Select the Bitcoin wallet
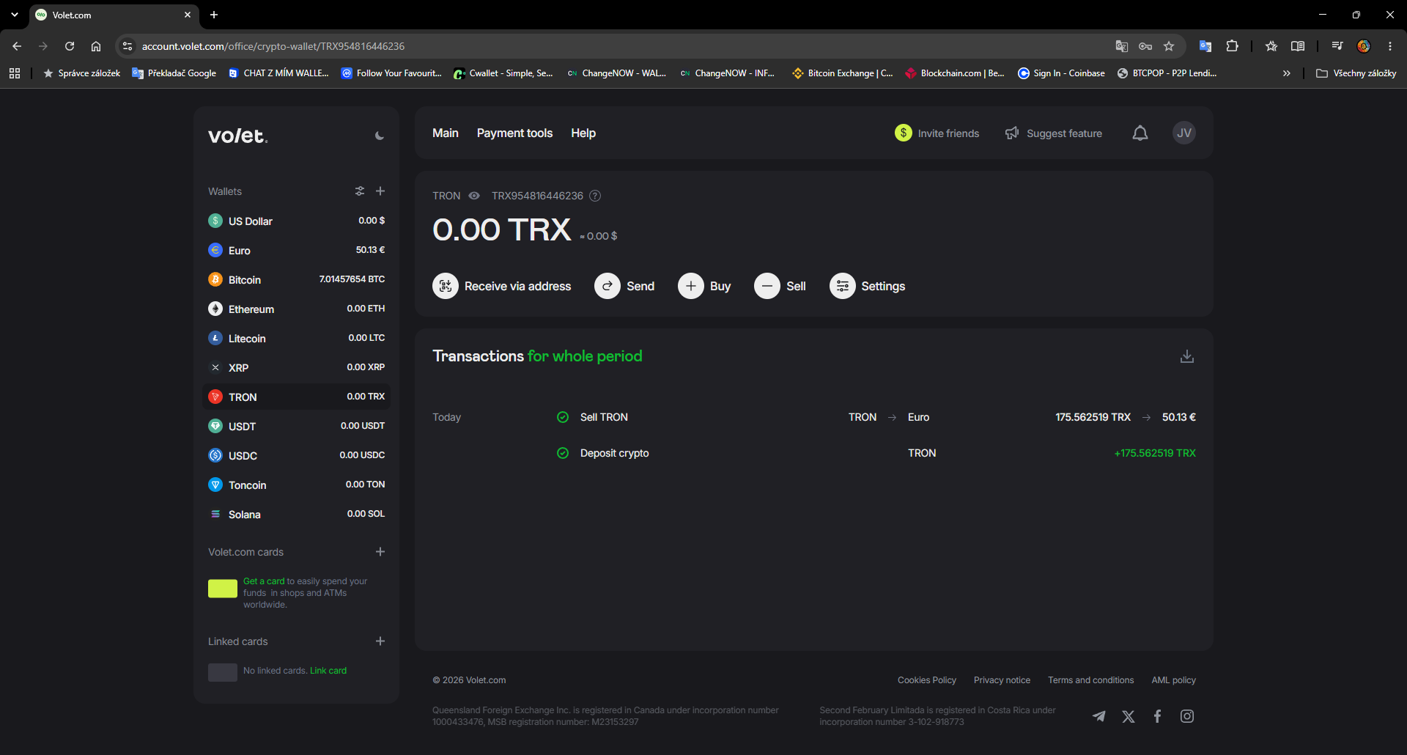The width and height of the screenshot is (1407, 755). click(296, 279)
